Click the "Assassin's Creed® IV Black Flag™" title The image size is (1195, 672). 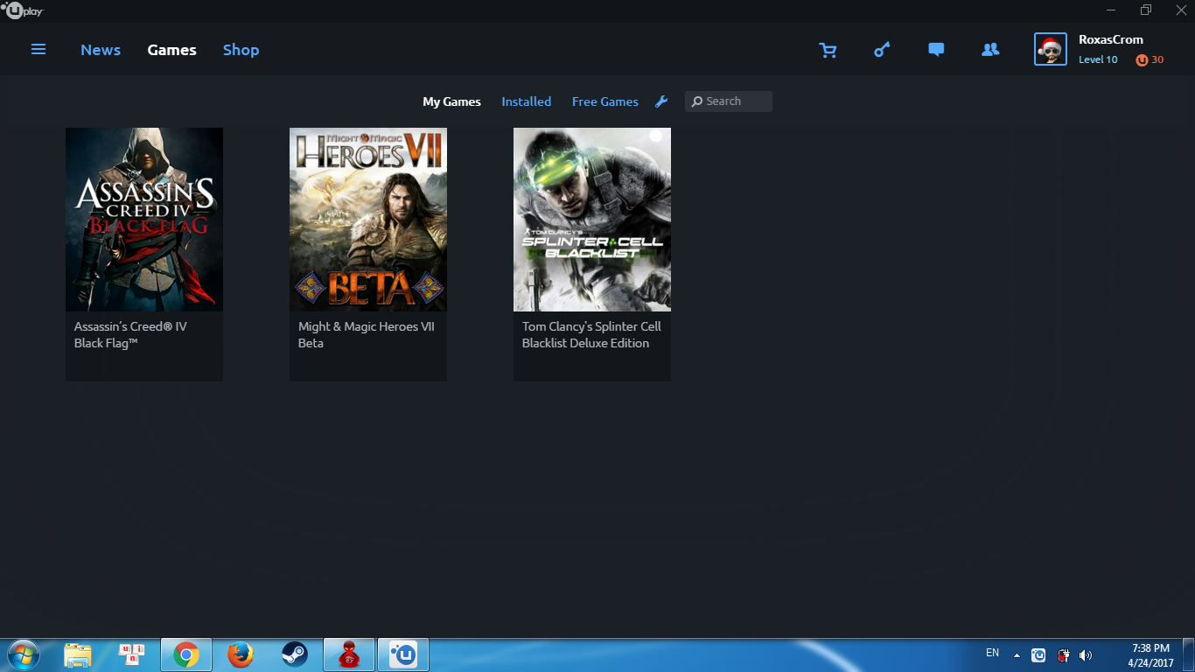[x=130, y=335]
